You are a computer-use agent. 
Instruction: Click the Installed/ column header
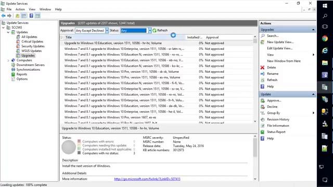[x=195, y=37]
